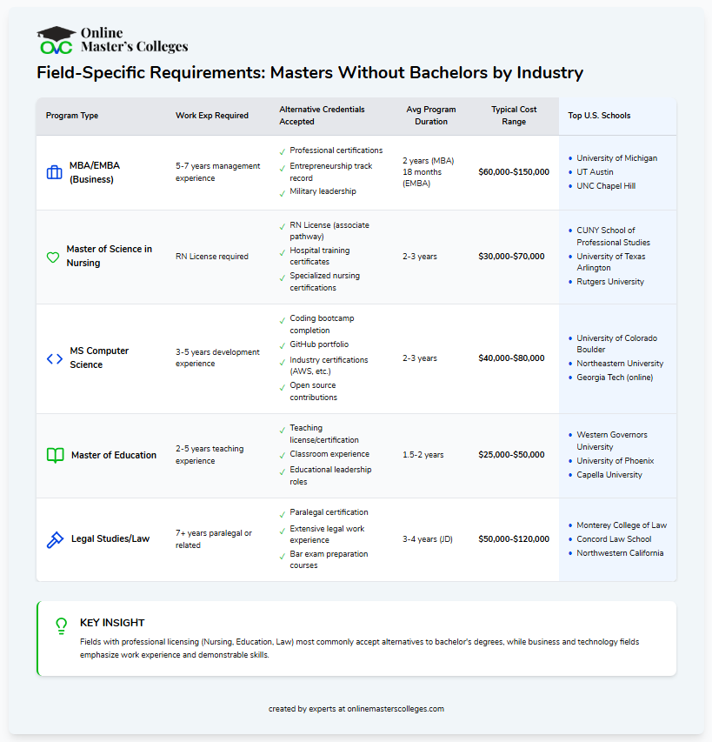Click the heart icon beside Nursing
The width and height of the screenshot is (712, 742).
point(52,257)
